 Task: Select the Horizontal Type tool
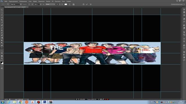pyautogui.click(x=2, y=48)
